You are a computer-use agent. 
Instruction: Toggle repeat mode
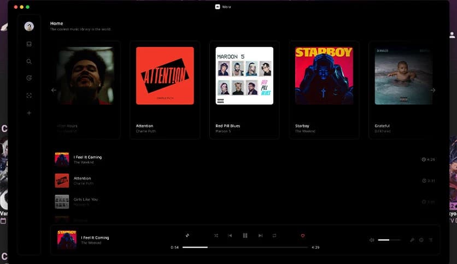click(274, 236)
